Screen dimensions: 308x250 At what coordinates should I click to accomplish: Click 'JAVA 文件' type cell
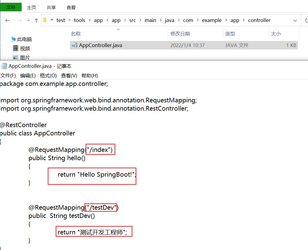click(237, 45)
